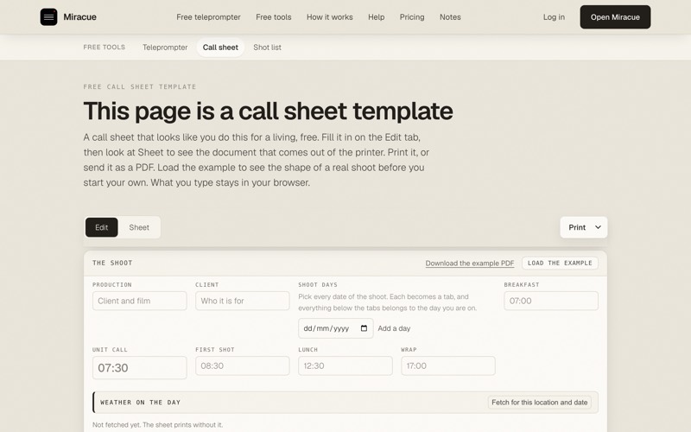Click the Open Miracue button
The width and height of the screenshot is (691, 432).
point(615,17)
